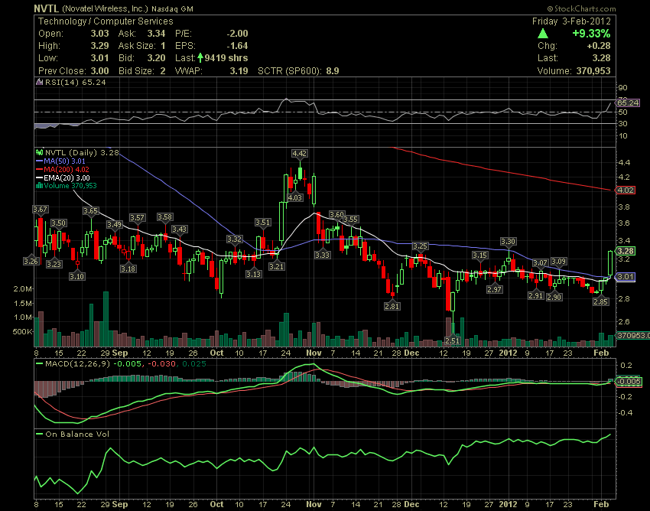Click the P/E value -2.00
Viewport: 650px width, 511px height.
(237, 34)
